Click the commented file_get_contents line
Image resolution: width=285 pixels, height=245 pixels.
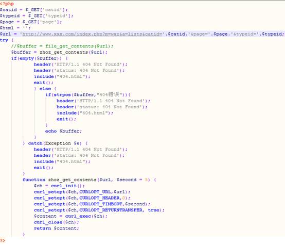[x=62, y=46]
